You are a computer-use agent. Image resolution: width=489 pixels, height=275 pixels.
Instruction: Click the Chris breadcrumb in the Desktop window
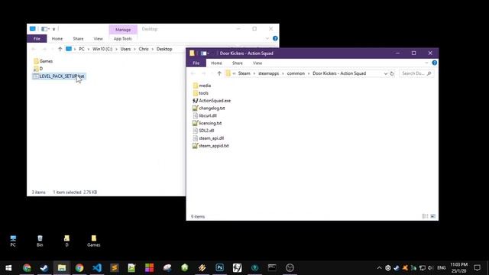tap(144, 49)
